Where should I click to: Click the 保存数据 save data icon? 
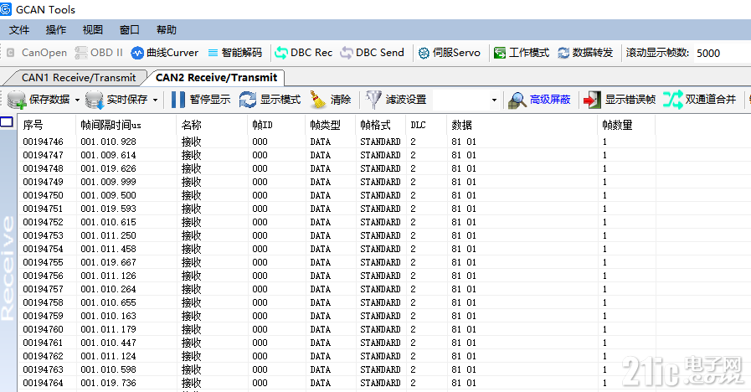click(16, 100)
